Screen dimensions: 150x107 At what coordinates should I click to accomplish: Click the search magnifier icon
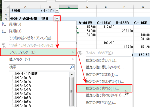pos(72,67)
